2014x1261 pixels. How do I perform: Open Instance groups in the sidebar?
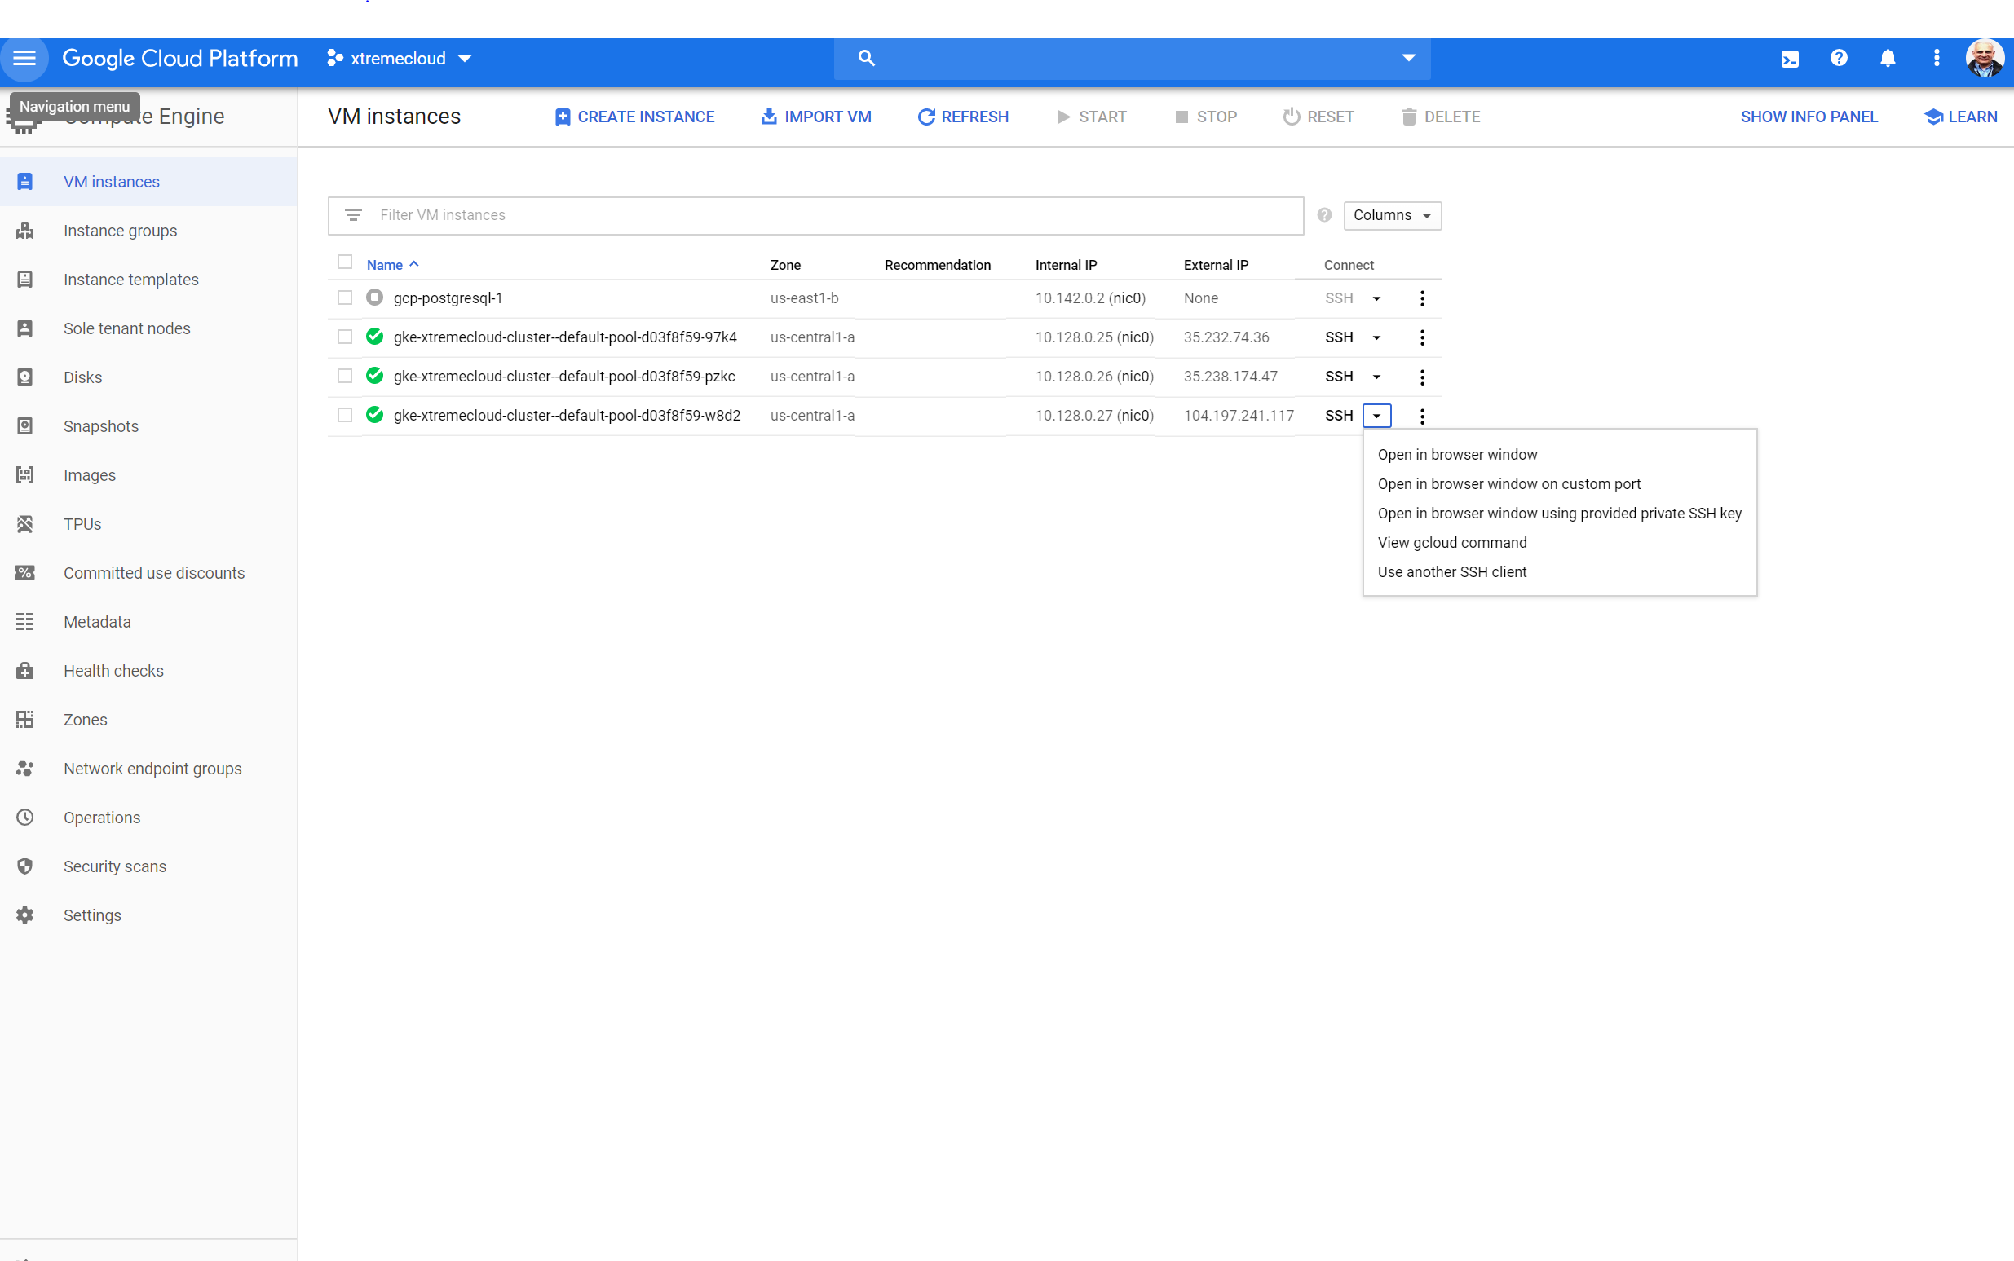[148, 231]
